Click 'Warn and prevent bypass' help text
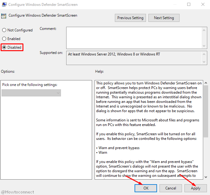 click(x=119, y=148)
